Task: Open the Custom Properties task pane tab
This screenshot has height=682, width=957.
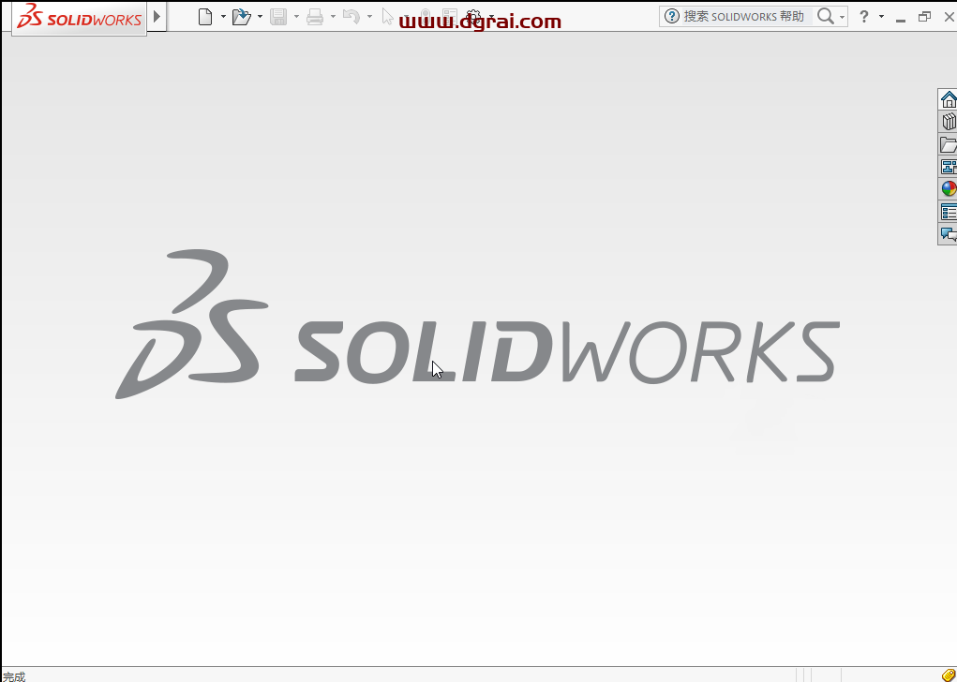Action: coord(948,212)
